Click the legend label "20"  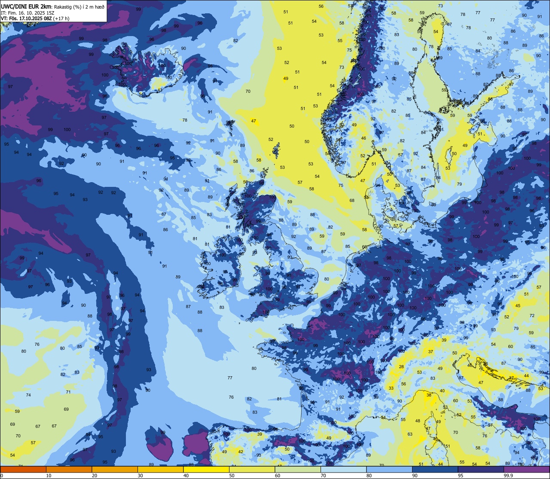coord(95,476)
